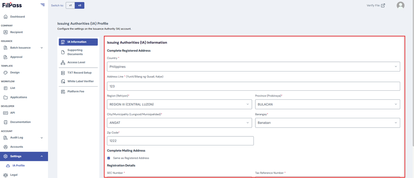Expand the Batch Issuance submenu chevron

(42, 48)
